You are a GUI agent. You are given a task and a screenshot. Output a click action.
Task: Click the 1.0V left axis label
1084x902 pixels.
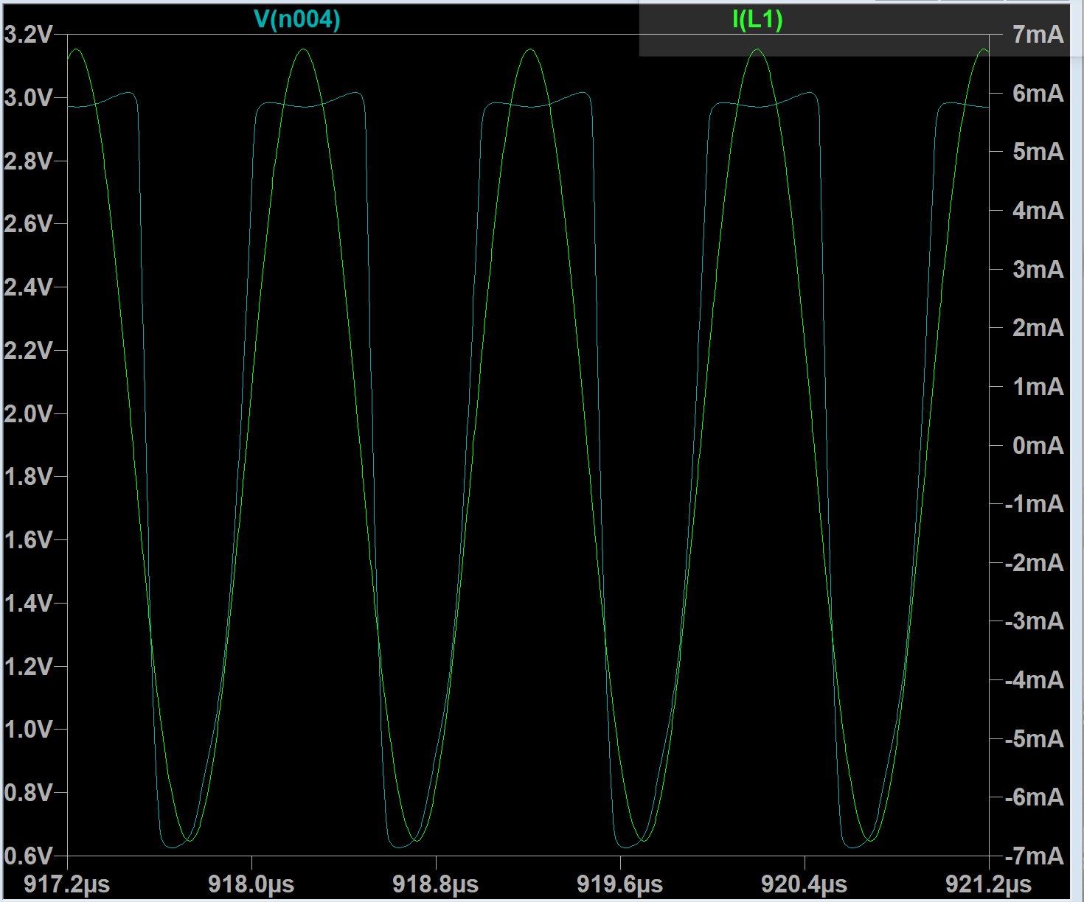click(28, 729)
